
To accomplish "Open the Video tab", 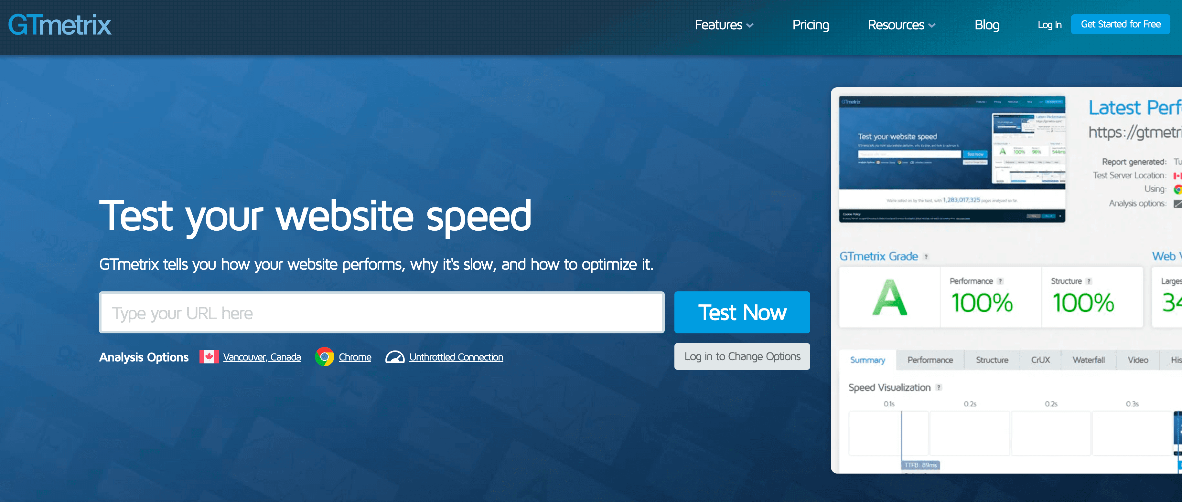I will click(x=1137, y=360).
